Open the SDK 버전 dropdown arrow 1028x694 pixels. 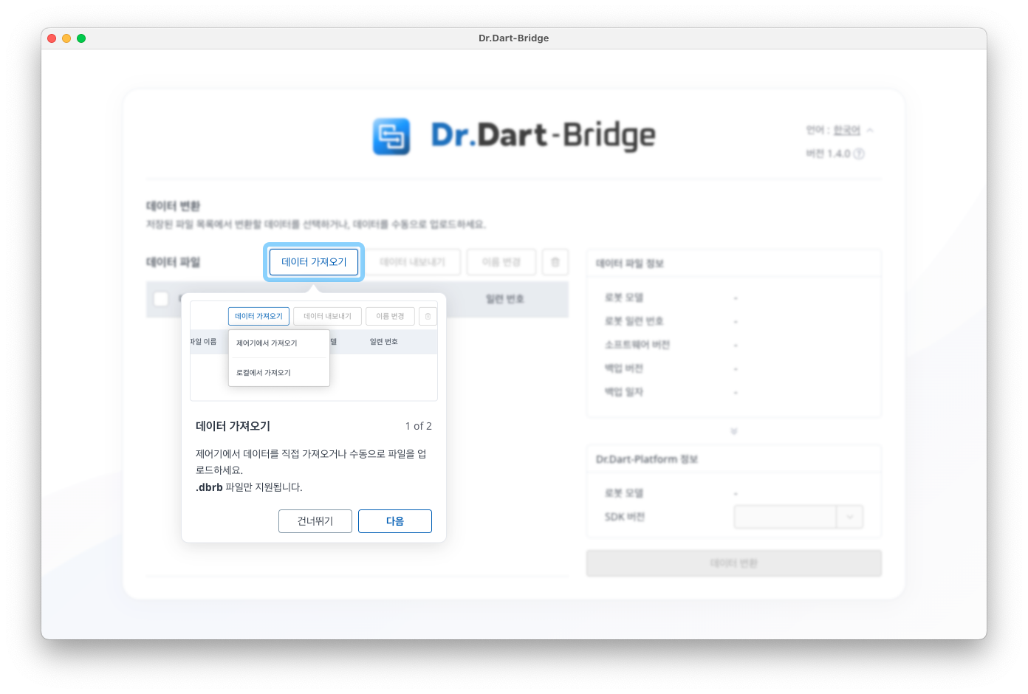coord(850,517)
